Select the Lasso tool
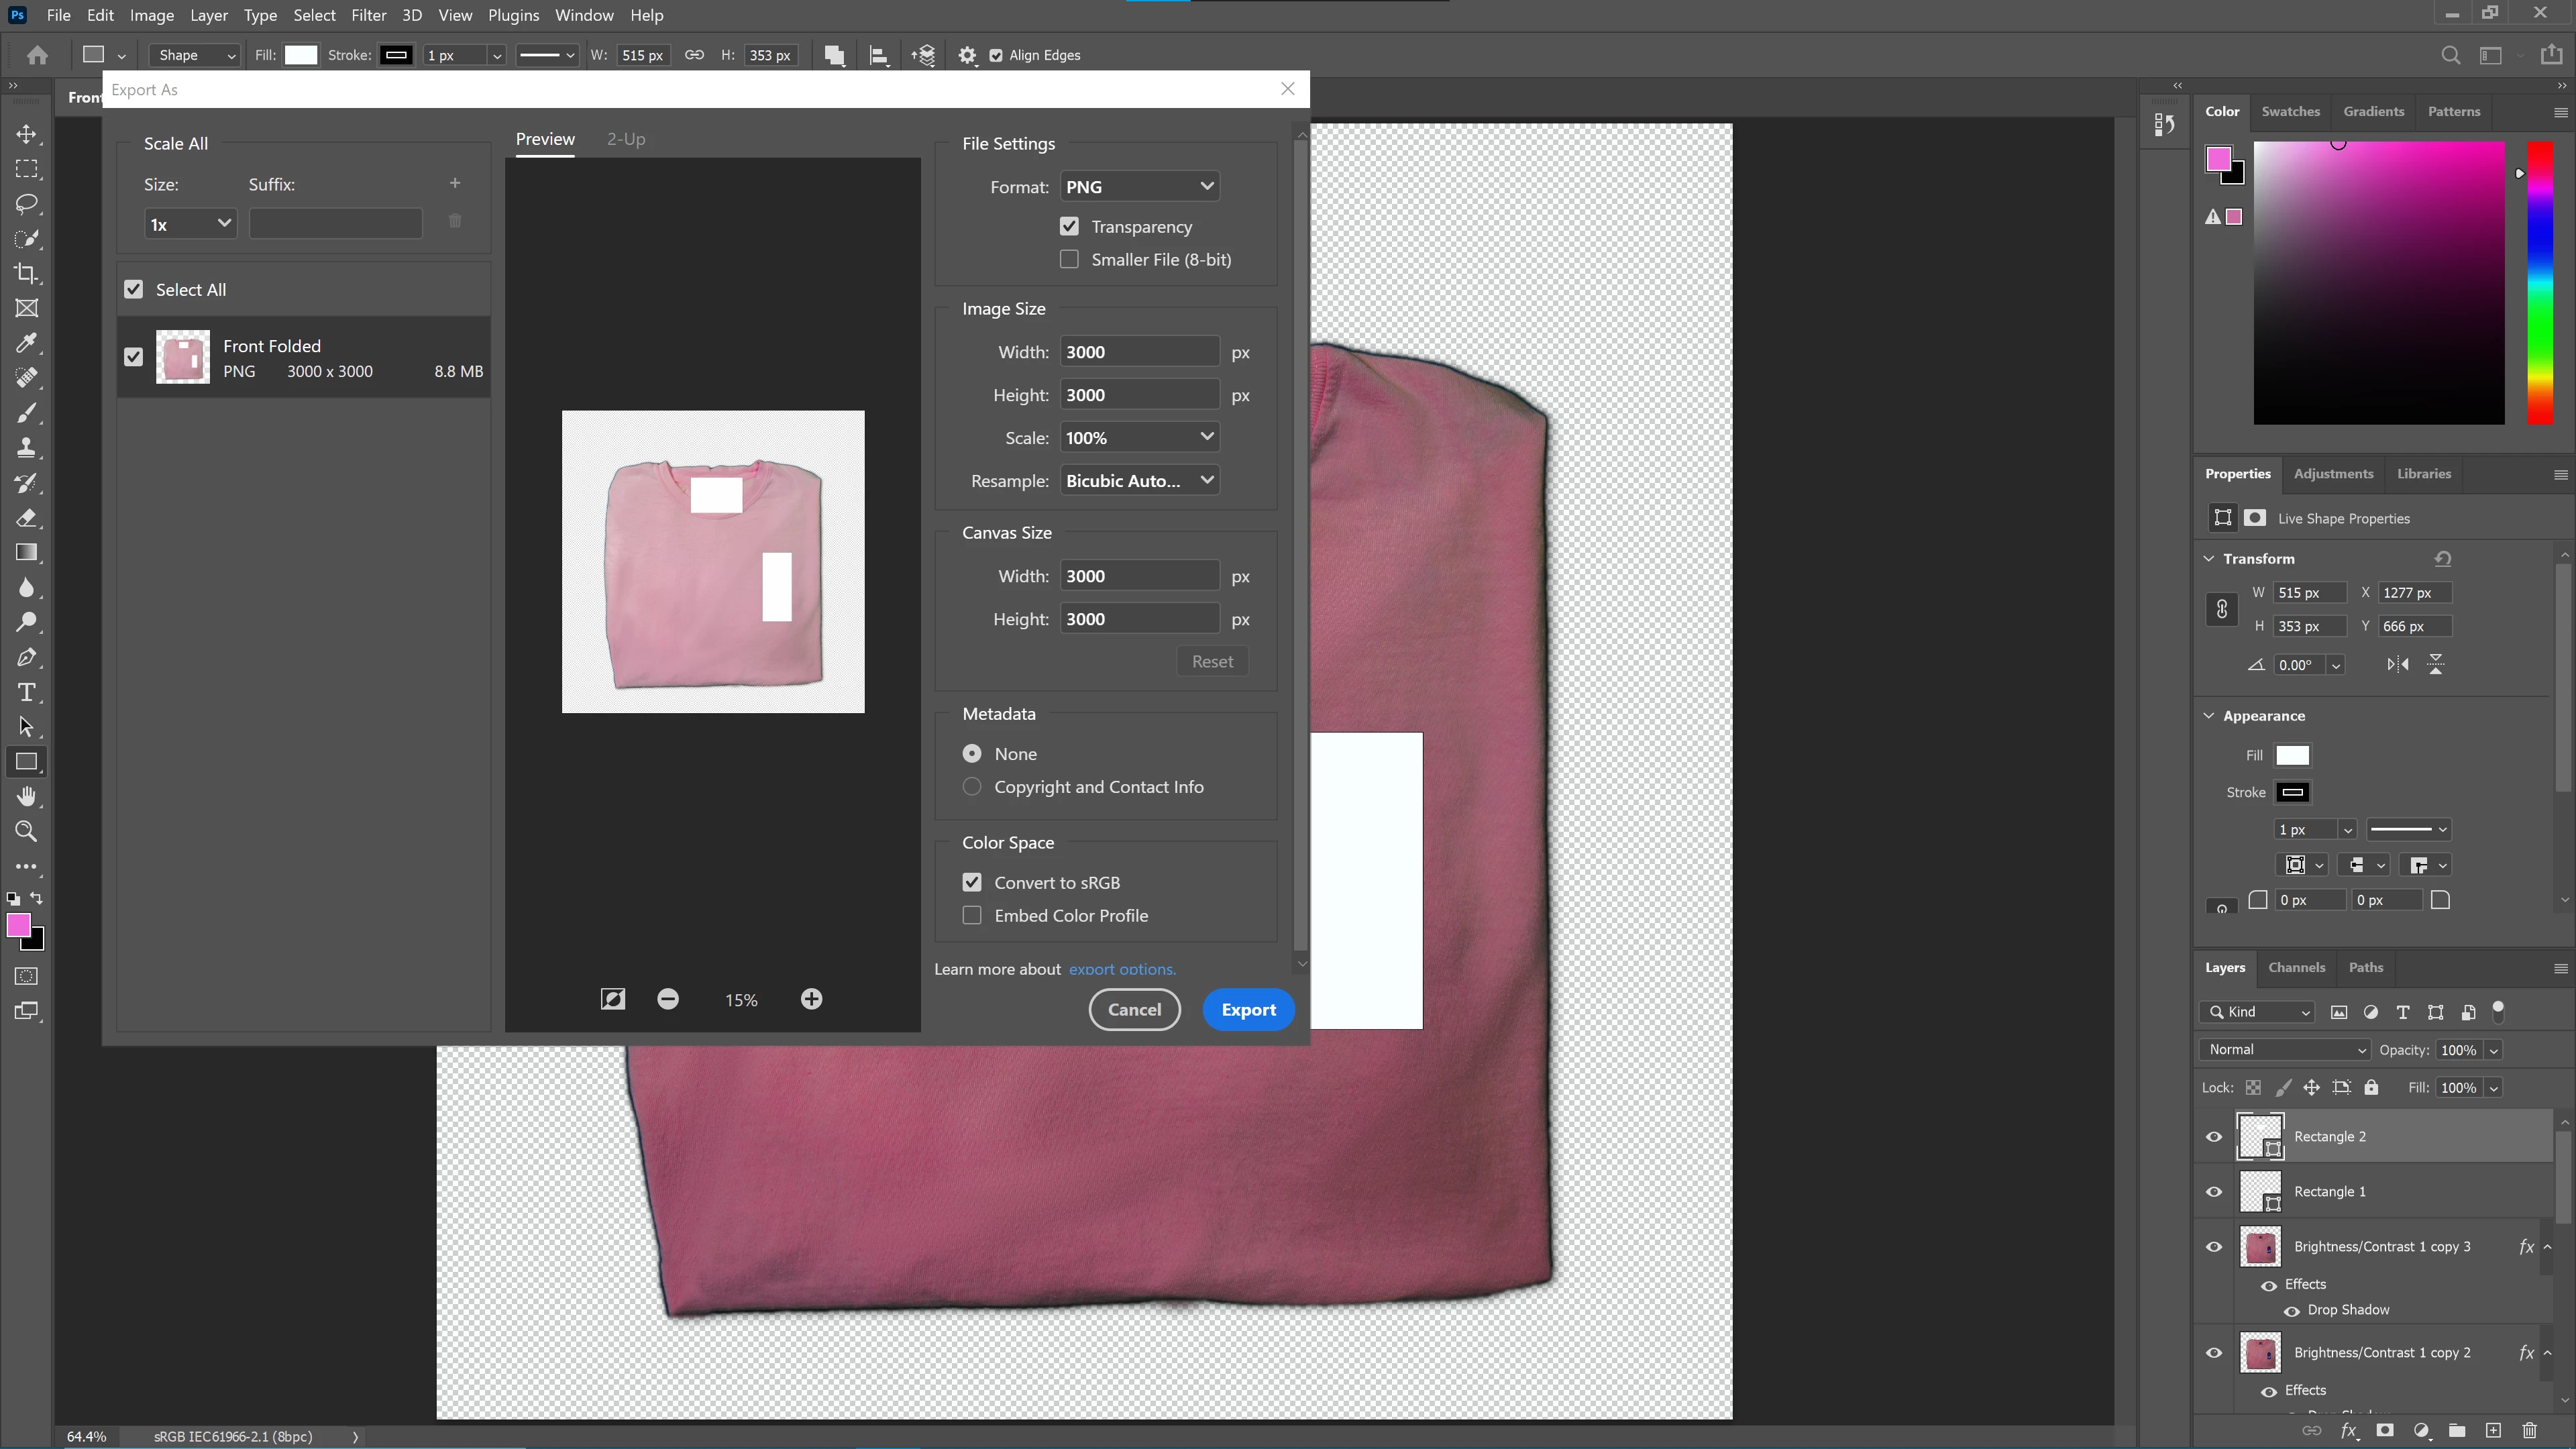 coord(27,204)
